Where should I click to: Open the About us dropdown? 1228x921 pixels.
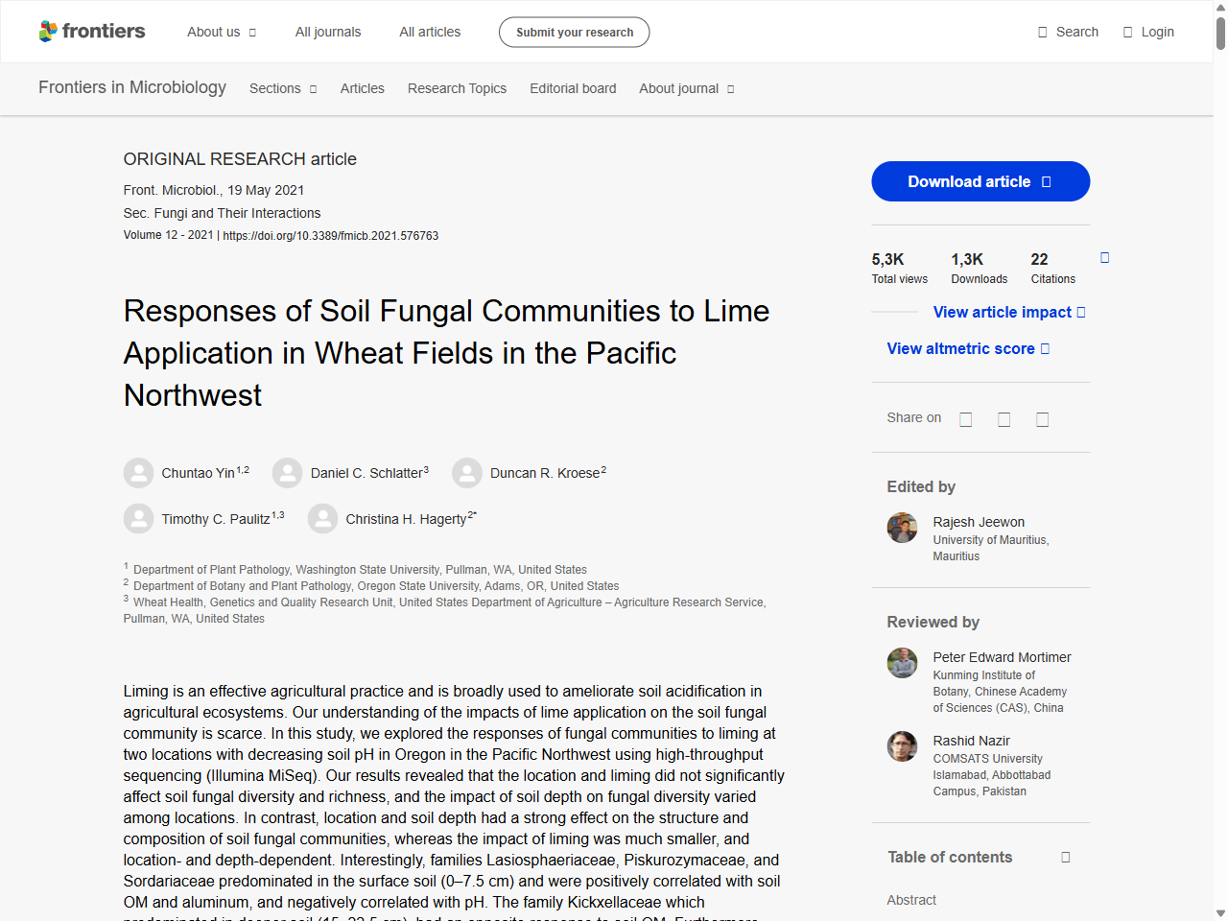pos(222,31)
